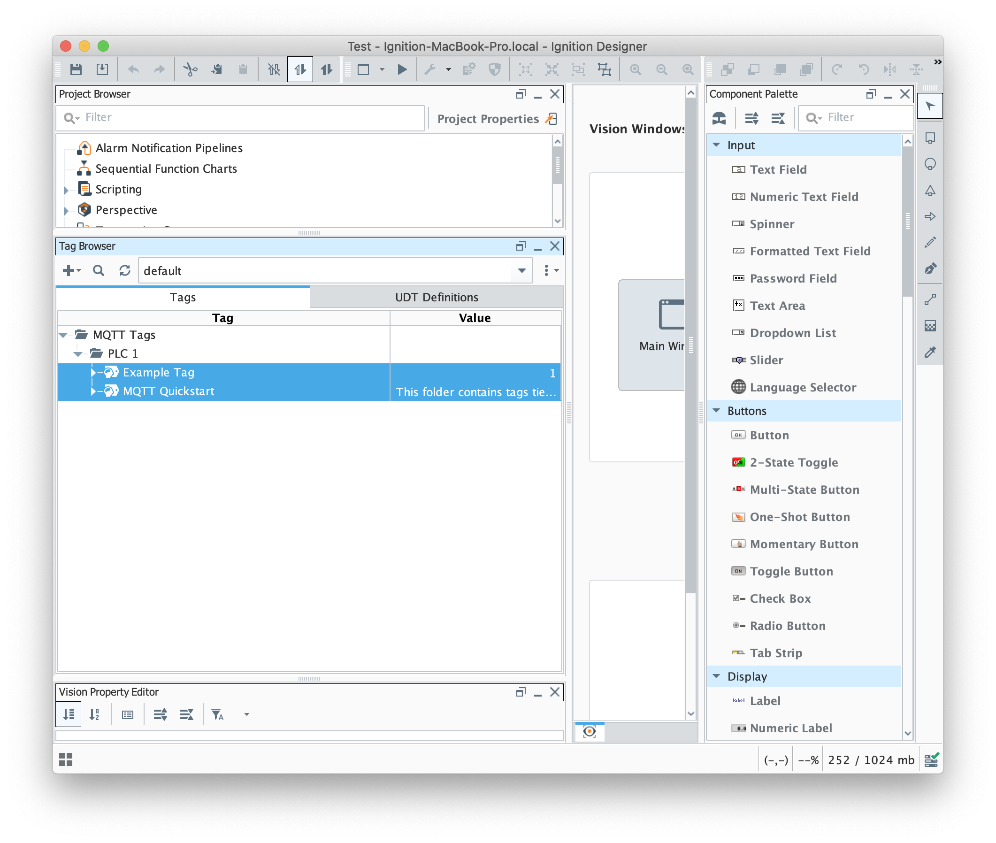Expand the Perspective tree node
This screenshot has height=843, width=996.
coord(66,211)
